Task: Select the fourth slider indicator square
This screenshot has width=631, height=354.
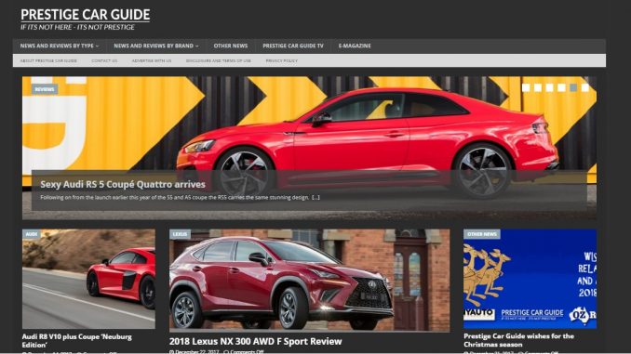Action: point(561,87)
